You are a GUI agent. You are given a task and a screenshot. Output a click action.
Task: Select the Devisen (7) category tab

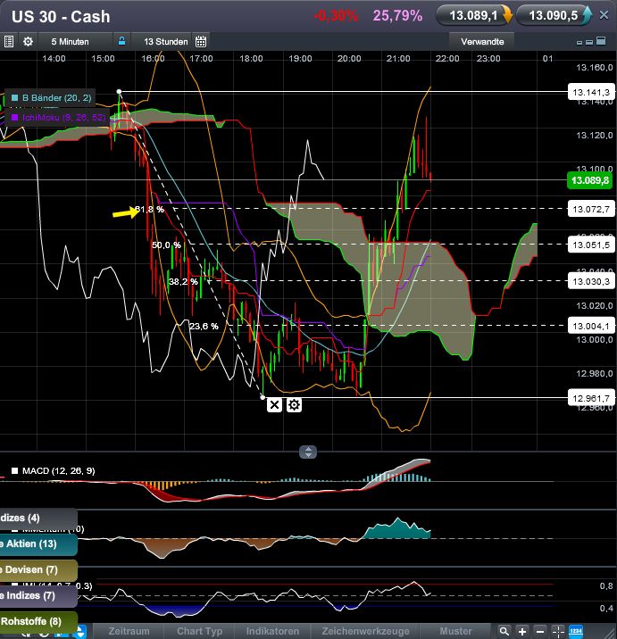(38, 569)
